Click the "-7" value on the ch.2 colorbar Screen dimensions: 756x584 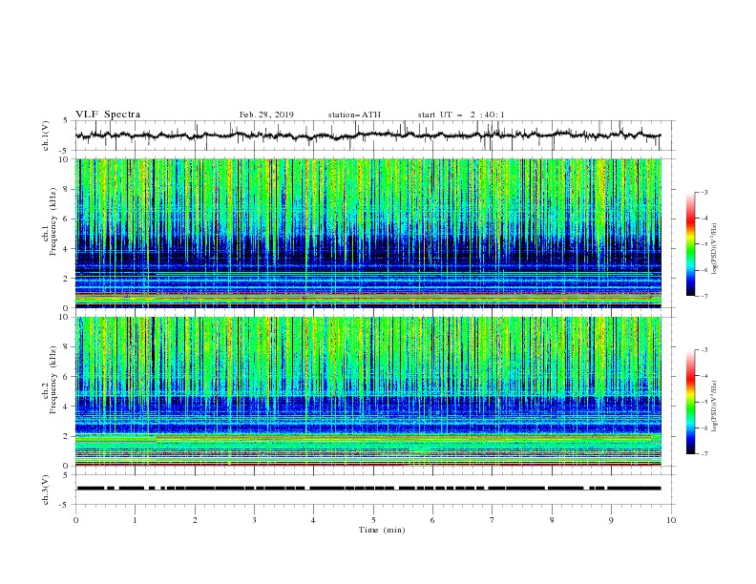click(x=703, y=454)
